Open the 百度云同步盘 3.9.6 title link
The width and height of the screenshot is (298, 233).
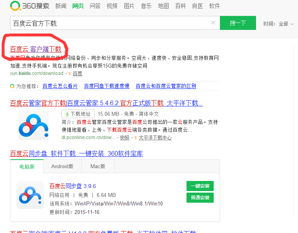point(73,186)
